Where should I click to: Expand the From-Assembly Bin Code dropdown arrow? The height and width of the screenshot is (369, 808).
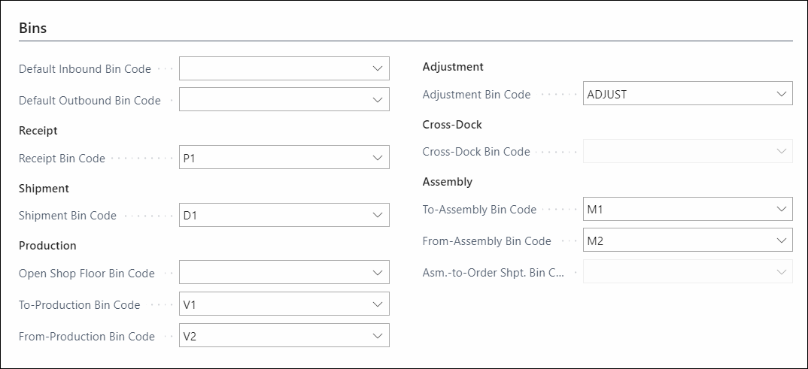pos(781,240)
